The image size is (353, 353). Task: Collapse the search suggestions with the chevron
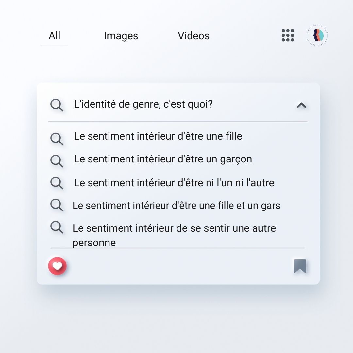pos(301,105)
